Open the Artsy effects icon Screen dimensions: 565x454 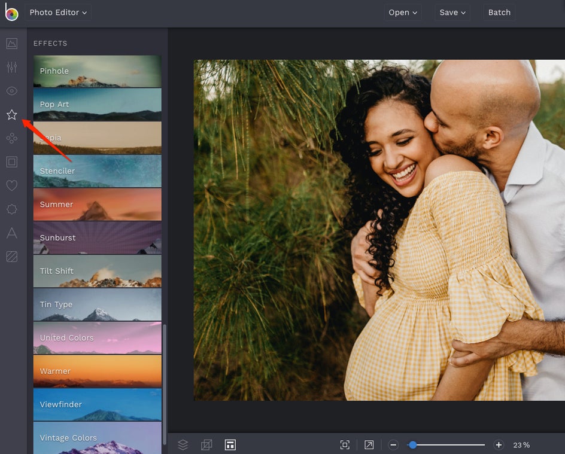pyautogui.click(x=12, y=138)
